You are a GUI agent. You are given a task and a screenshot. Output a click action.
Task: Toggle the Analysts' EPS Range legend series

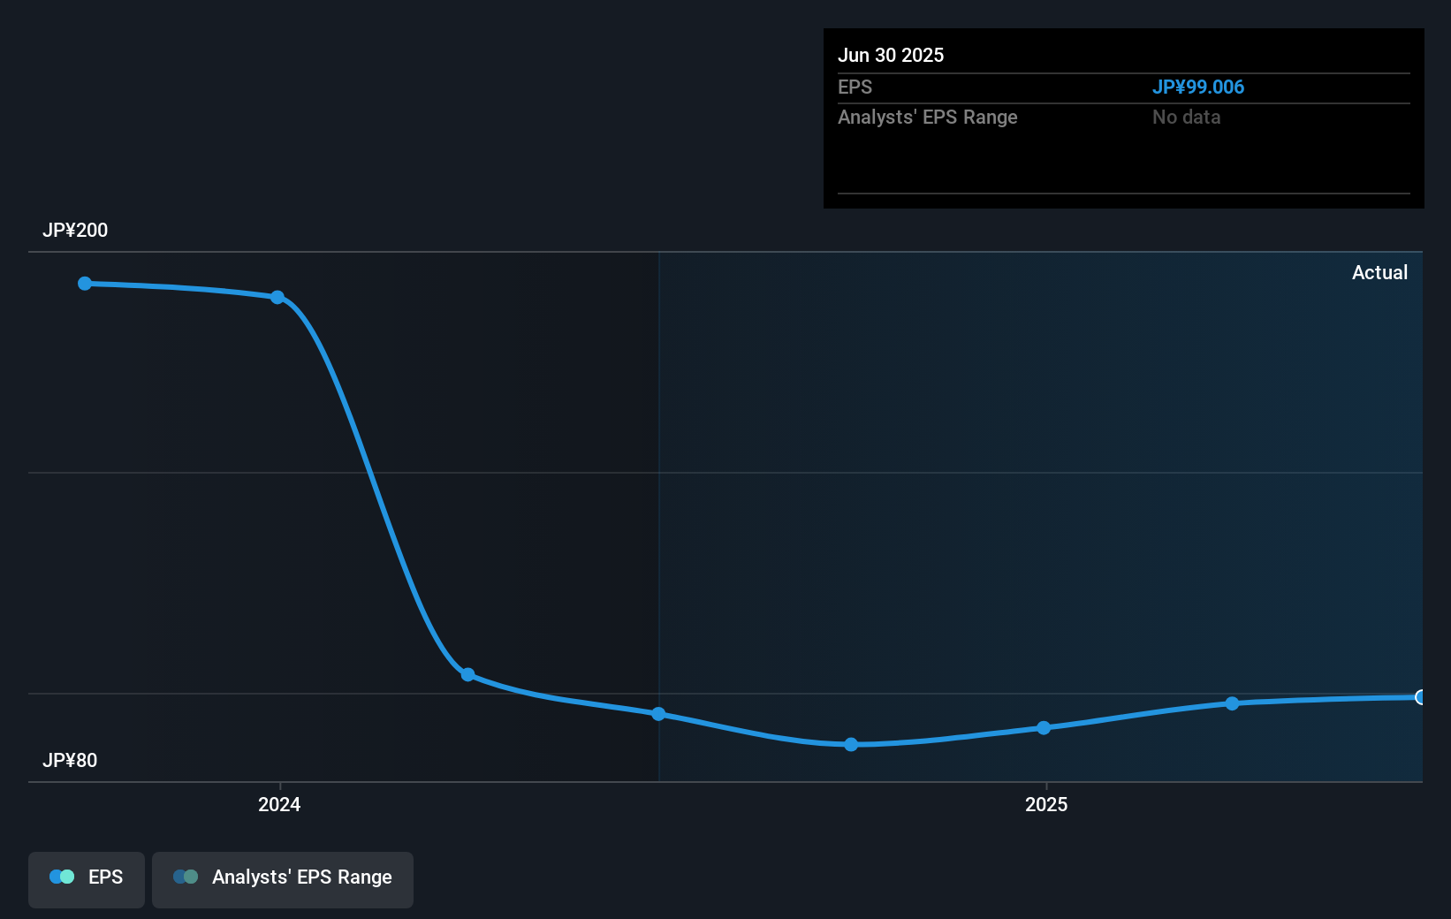tap(283, 879)
